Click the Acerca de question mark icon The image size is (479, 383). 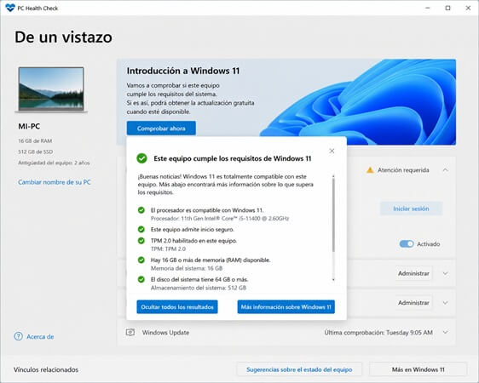pyautogui.click(x=19, y=336)
